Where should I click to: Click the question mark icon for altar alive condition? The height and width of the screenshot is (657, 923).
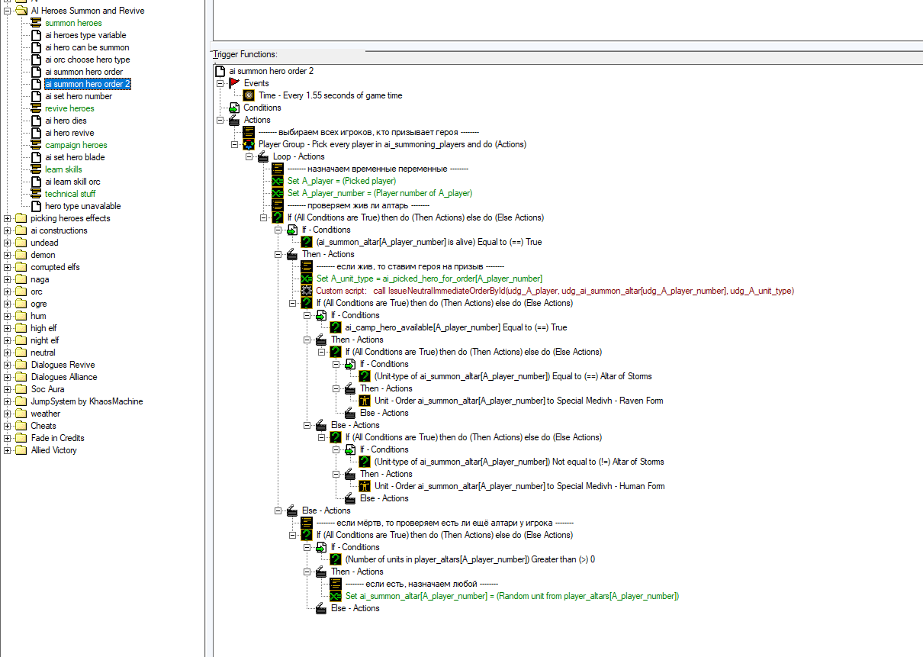pos(307,242)
